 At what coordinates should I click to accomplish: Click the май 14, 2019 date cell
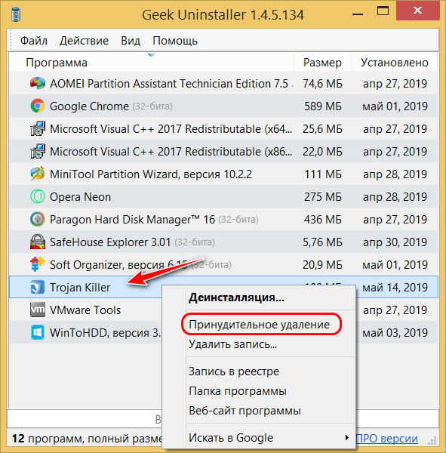click(395, 288)
